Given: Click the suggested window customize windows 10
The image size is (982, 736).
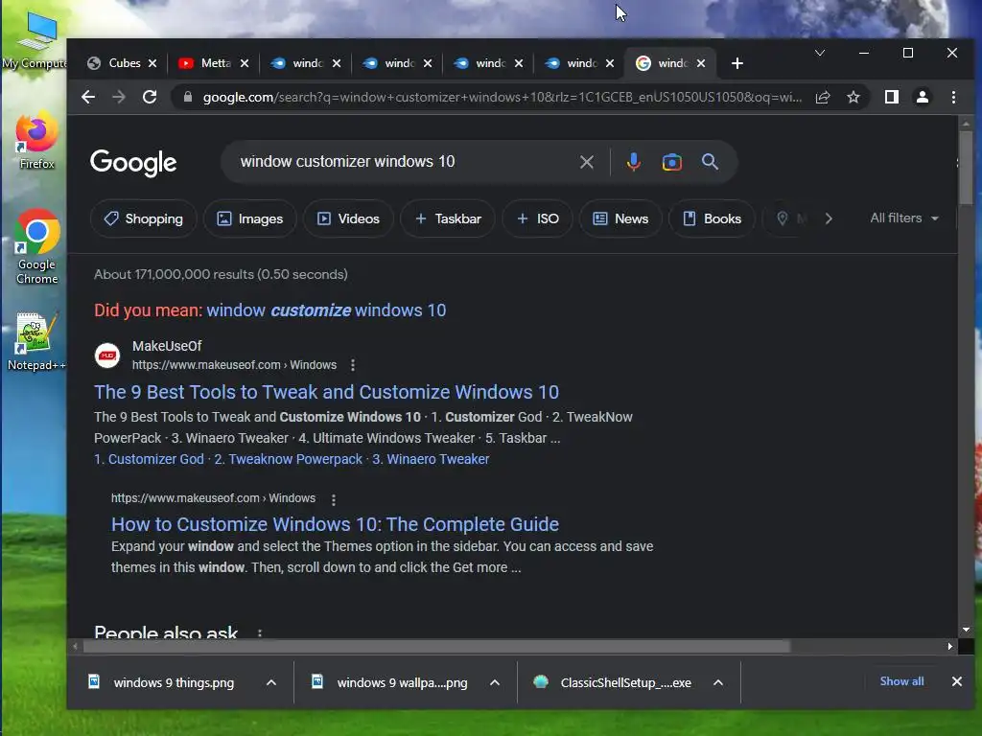Looking at the screenshot, I should pos(326,310).
